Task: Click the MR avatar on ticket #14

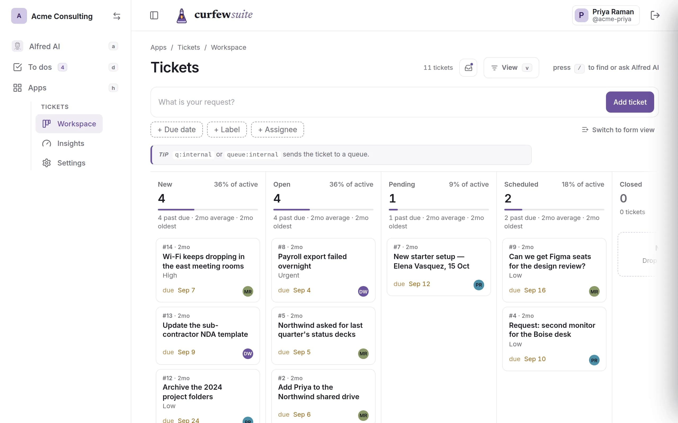Action: (x=248, y=292)
